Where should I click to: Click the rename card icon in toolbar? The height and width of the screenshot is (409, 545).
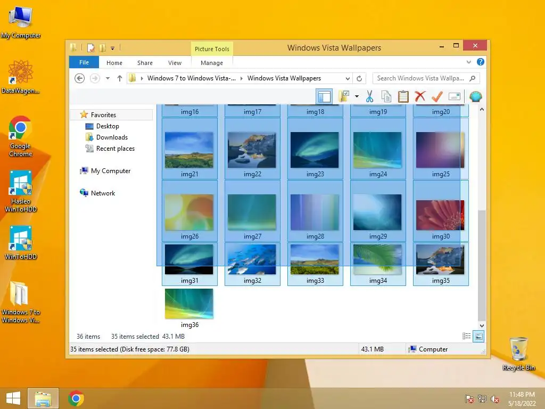455,96
